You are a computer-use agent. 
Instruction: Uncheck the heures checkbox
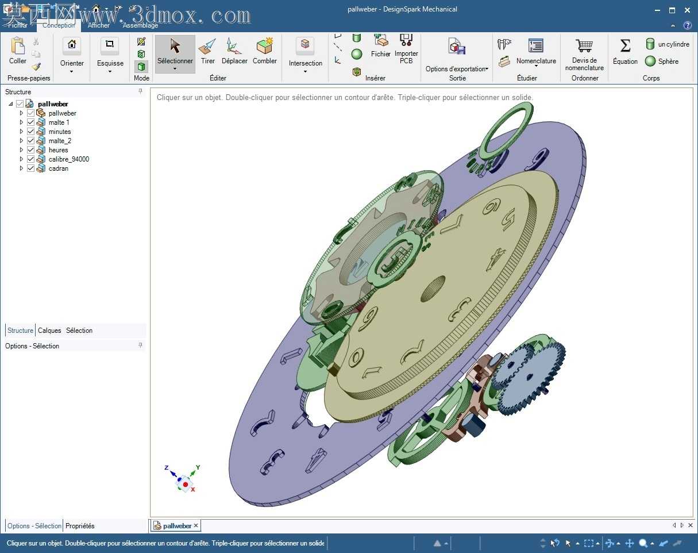31,150
